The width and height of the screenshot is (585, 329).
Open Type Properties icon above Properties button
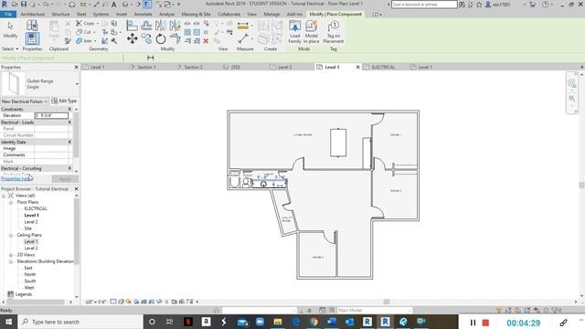click(32, 26)
